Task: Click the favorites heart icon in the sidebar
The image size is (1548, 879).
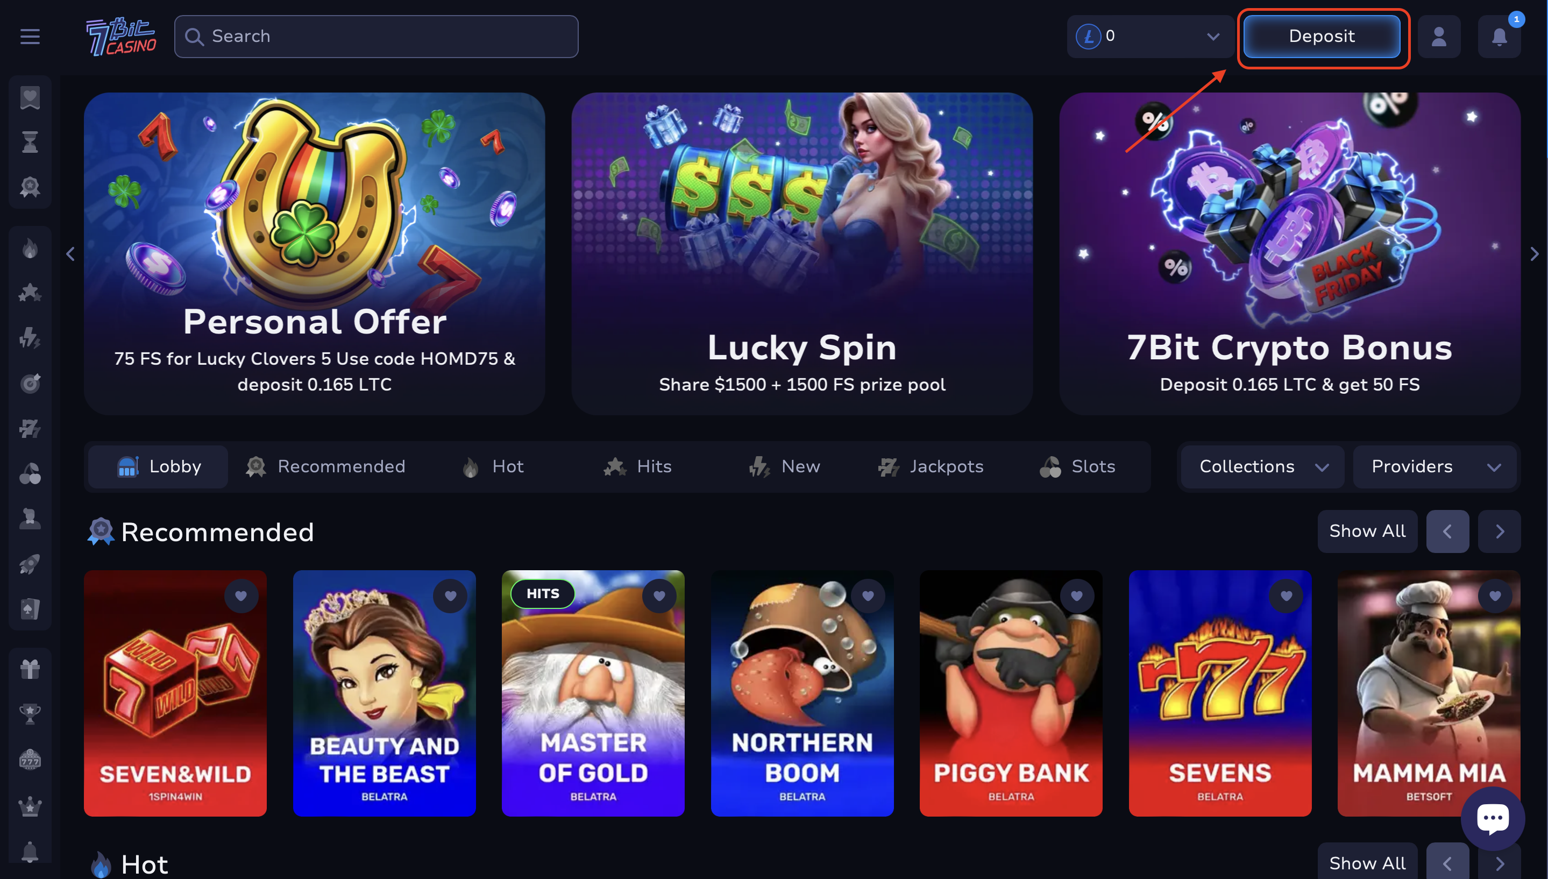Action: click(x=30, y=97)
